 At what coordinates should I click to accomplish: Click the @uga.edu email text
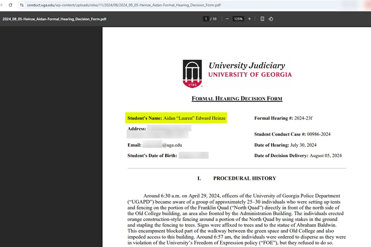point(172,145)
